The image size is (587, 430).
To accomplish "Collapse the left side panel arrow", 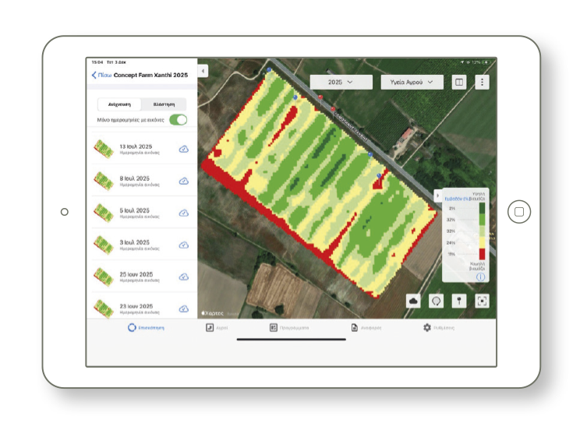I will tap(203, 71).
